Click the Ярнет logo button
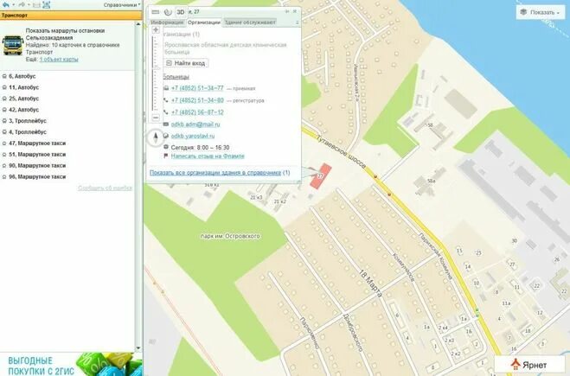The height and width of the screenshot is (376, 570). (x=529, y=365)
